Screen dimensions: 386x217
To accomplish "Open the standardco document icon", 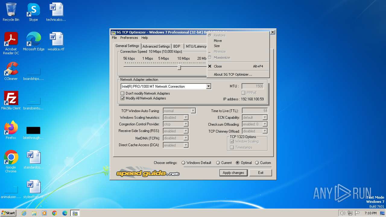I will (33, 160).
